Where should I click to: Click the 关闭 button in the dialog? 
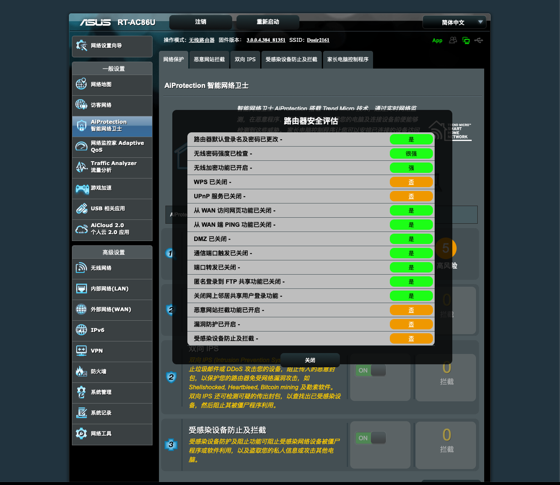[310, 360]
